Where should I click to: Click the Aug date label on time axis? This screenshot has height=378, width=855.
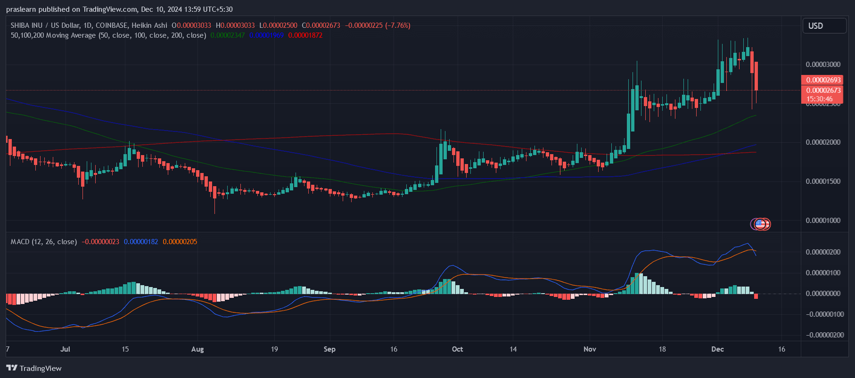[197, 349]
